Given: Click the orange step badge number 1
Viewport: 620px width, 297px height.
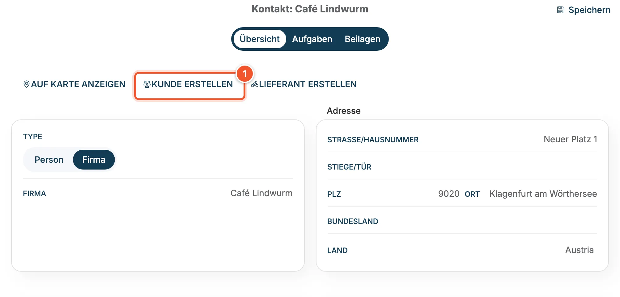Looking at the screenshot, I should click(245, 74).
